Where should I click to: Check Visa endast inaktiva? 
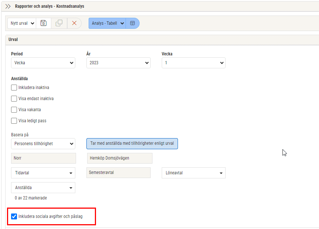click(x=14, y=99)
